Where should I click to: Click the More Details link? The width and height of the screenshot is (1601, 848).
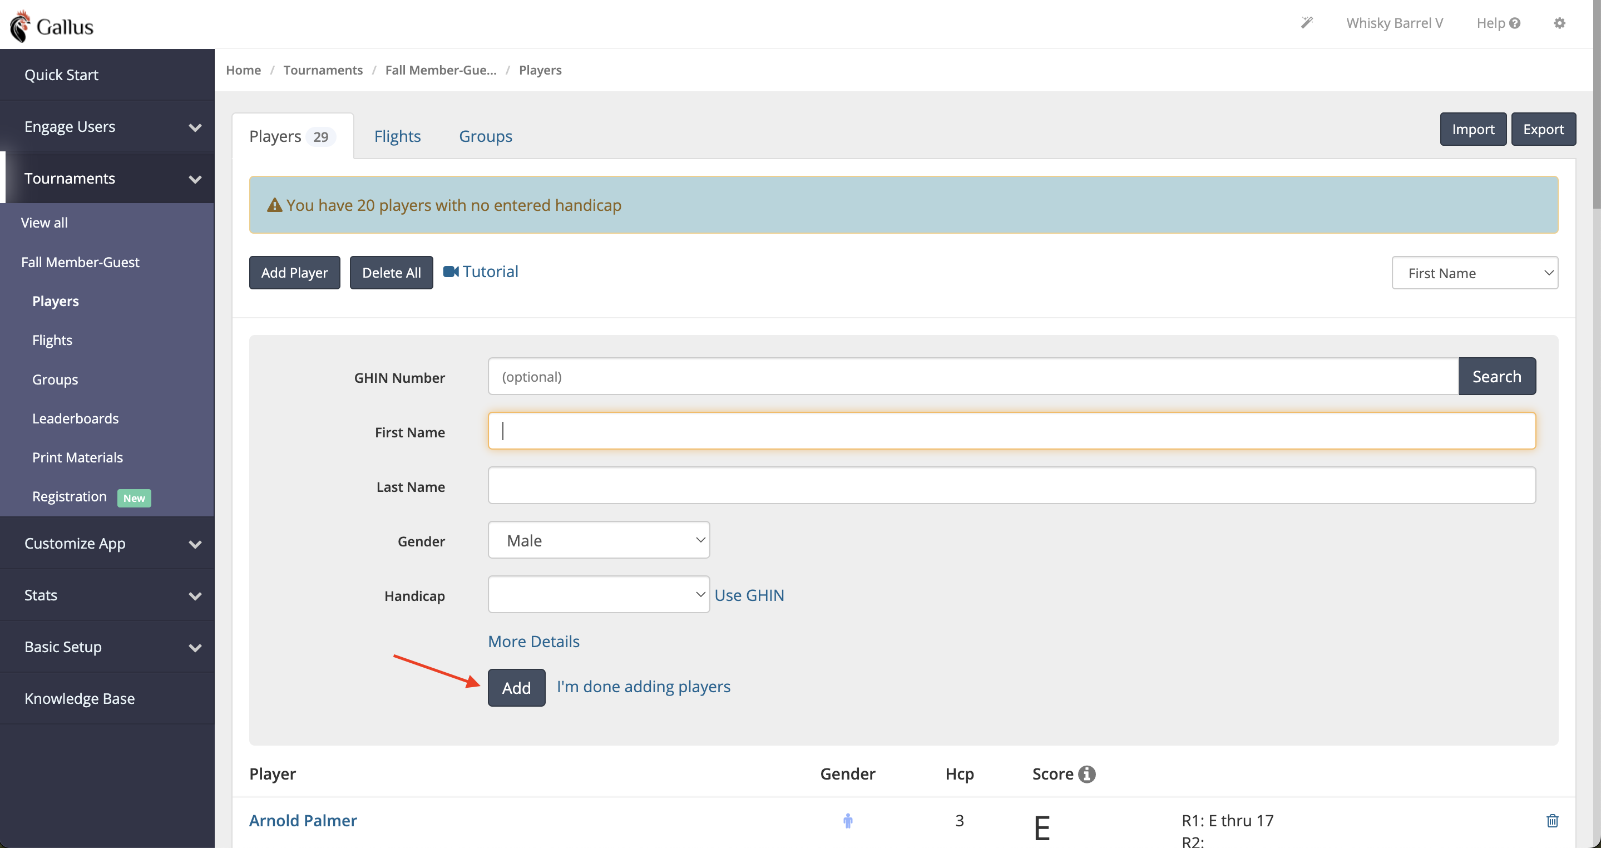[534, 642]
